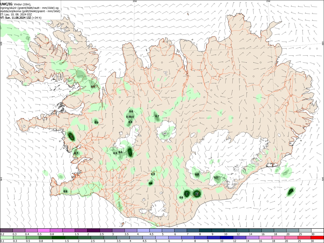This screenshot has height=243, width=324.
Task: Pick the light lavender snow swatch labelled 4
Action: (143, 230)
